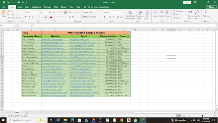
Task: Open the info@abctradig.com email link
Action: (79, 40)
